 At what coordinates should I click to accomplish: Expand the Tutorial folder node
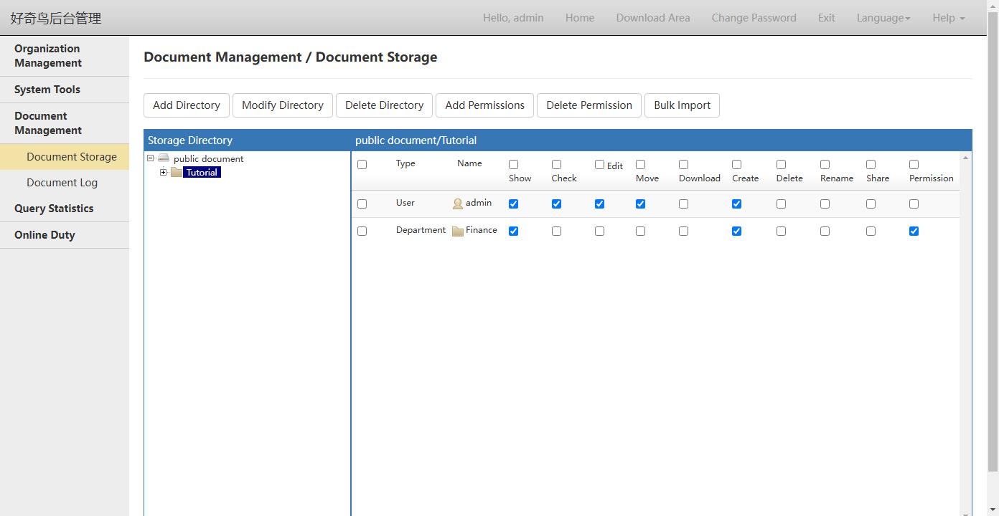coord(164,172)
